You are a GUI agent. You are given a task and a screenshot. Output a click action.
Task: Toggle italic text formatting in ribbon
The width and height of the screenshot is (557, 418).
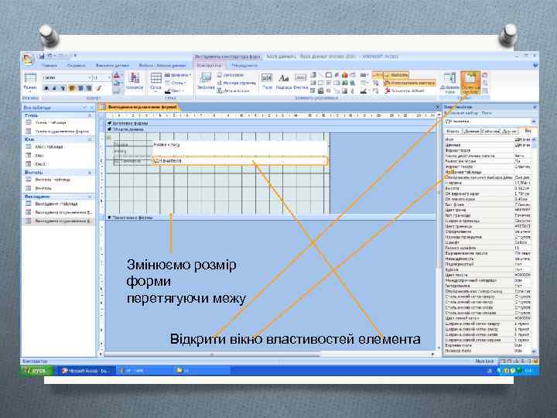(54, 88)
